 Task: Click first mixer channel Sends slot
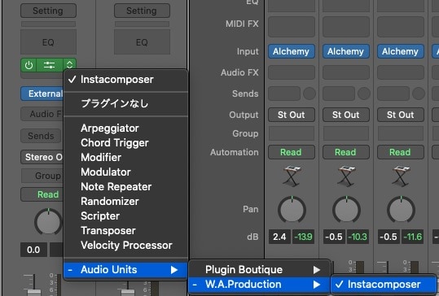284,94
